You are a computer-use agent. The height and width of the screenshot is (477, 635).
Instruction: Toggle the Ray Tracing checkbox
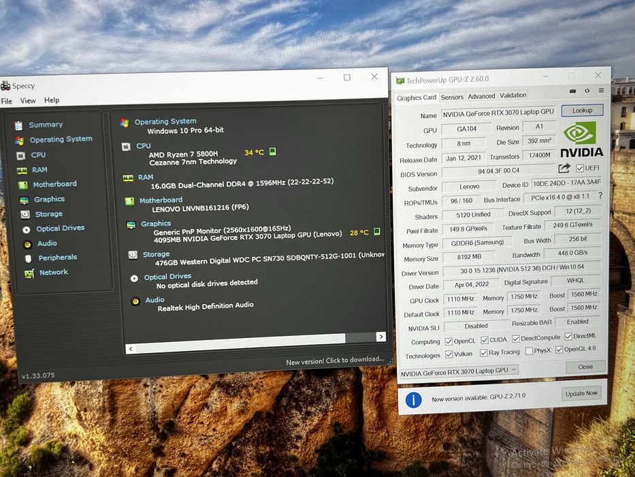point(483,353)
